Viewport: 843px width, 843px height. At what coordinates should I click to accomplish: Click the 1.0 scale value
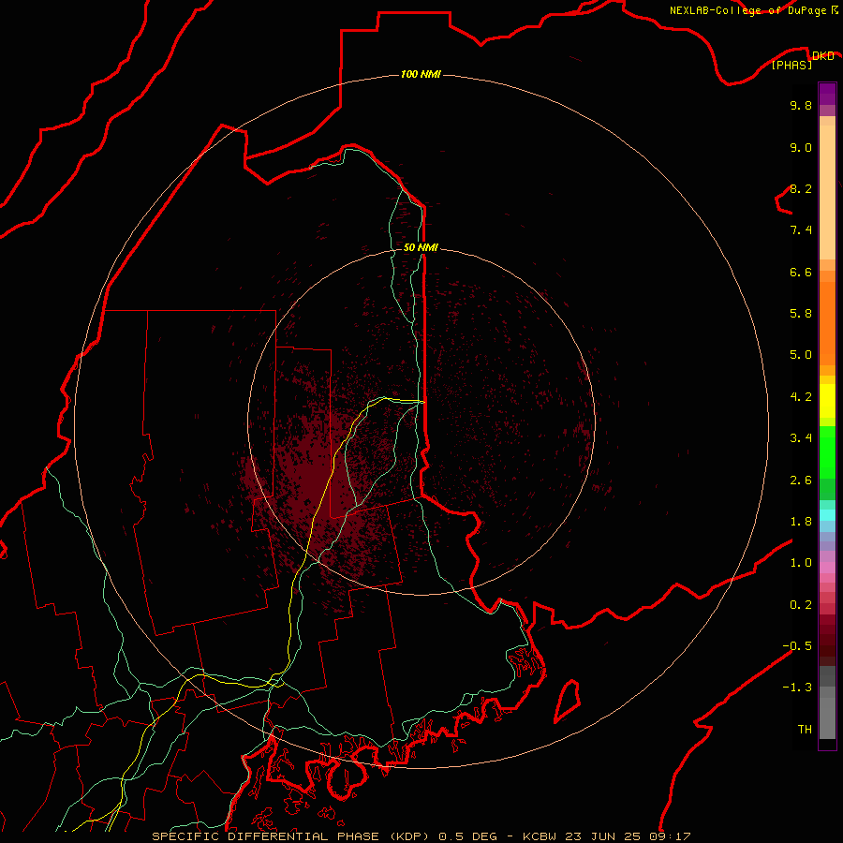pyautogui.click(x=801, y=563)
